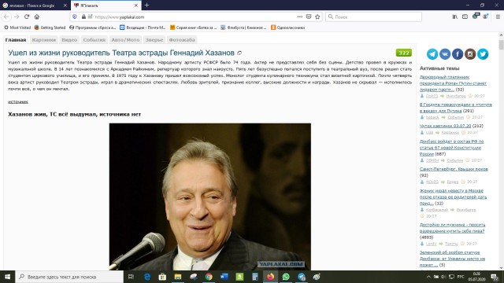
Task: Select the Главная site tab
Action: click(16, 40)
